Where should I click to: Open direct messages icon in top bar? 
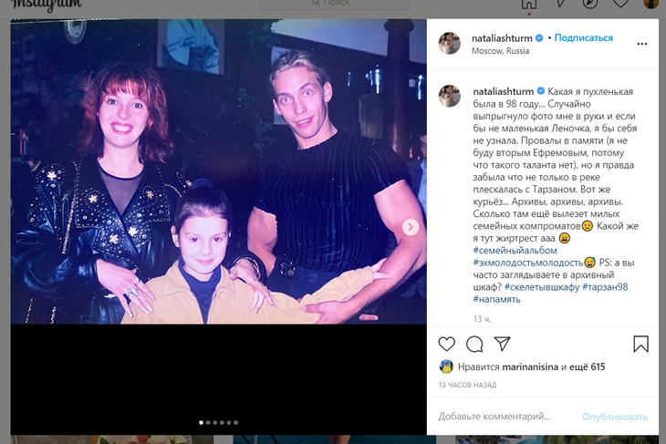560,4
